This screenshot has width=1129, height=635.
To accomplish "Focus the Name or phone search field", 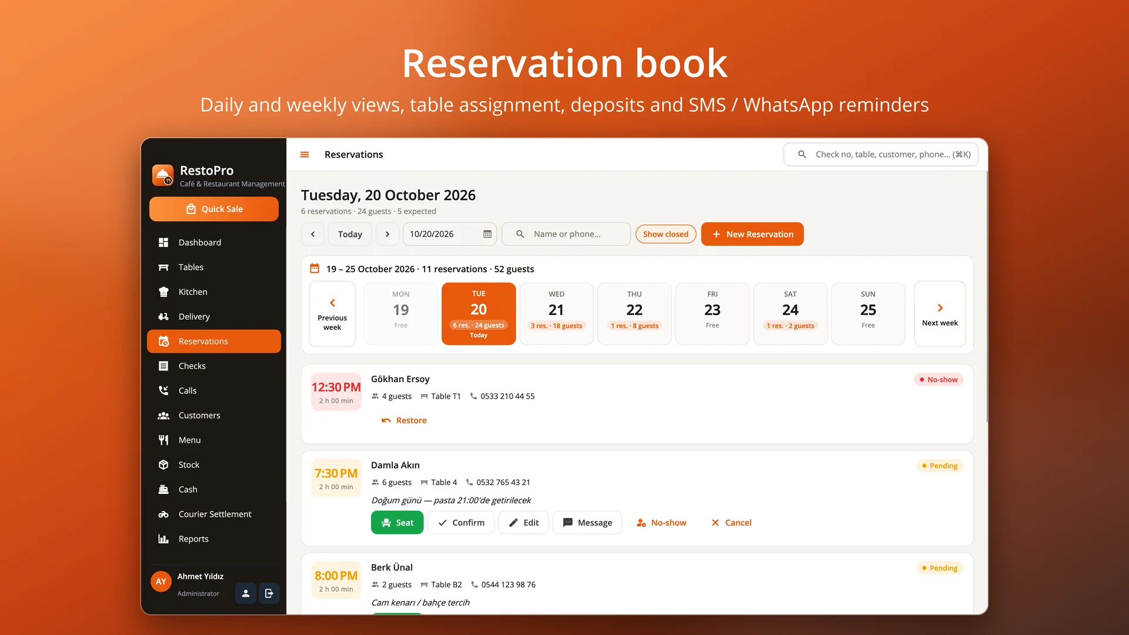I will (x=566, y=234).
